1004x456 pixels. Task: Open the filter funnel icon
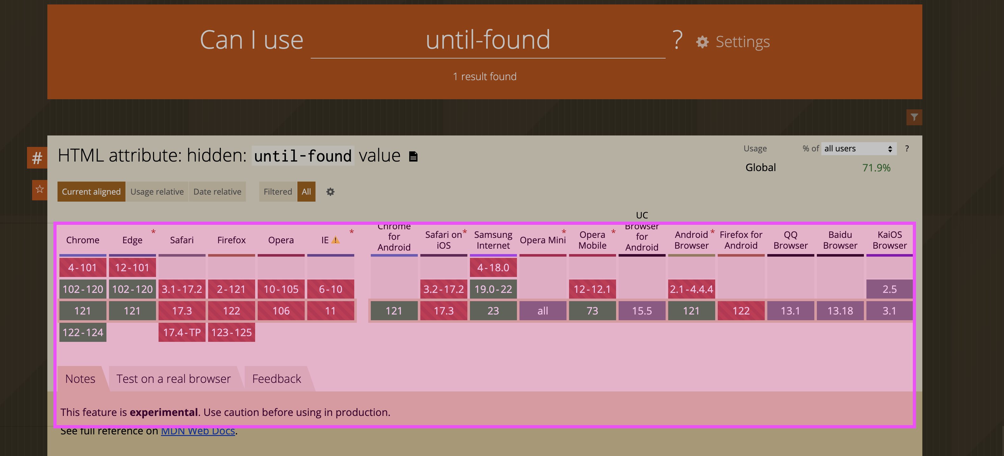coord(914,117)
